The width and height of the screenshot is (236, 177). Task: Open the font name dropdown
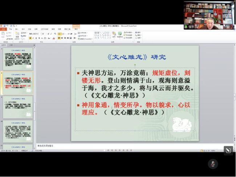click(x=35, y=33)
